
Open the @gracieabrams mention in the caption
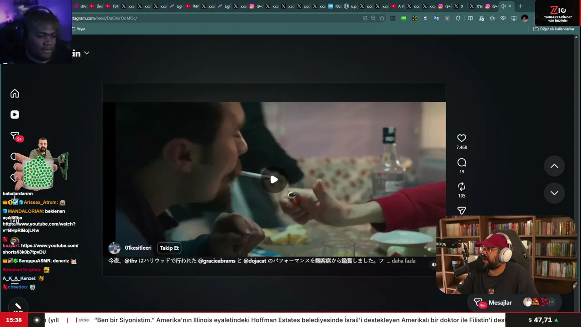coord(217,261)
